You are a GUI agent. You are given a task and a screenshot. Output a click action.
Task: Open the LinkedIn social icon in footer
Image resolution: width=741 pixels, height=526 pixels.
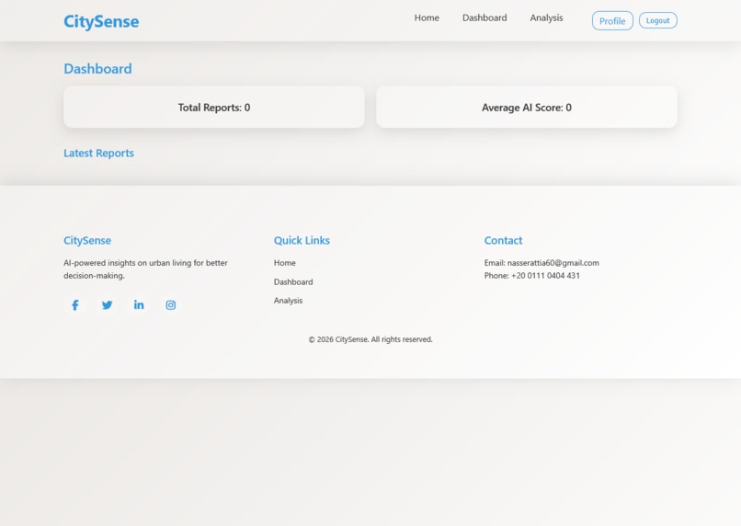[139, 304]
